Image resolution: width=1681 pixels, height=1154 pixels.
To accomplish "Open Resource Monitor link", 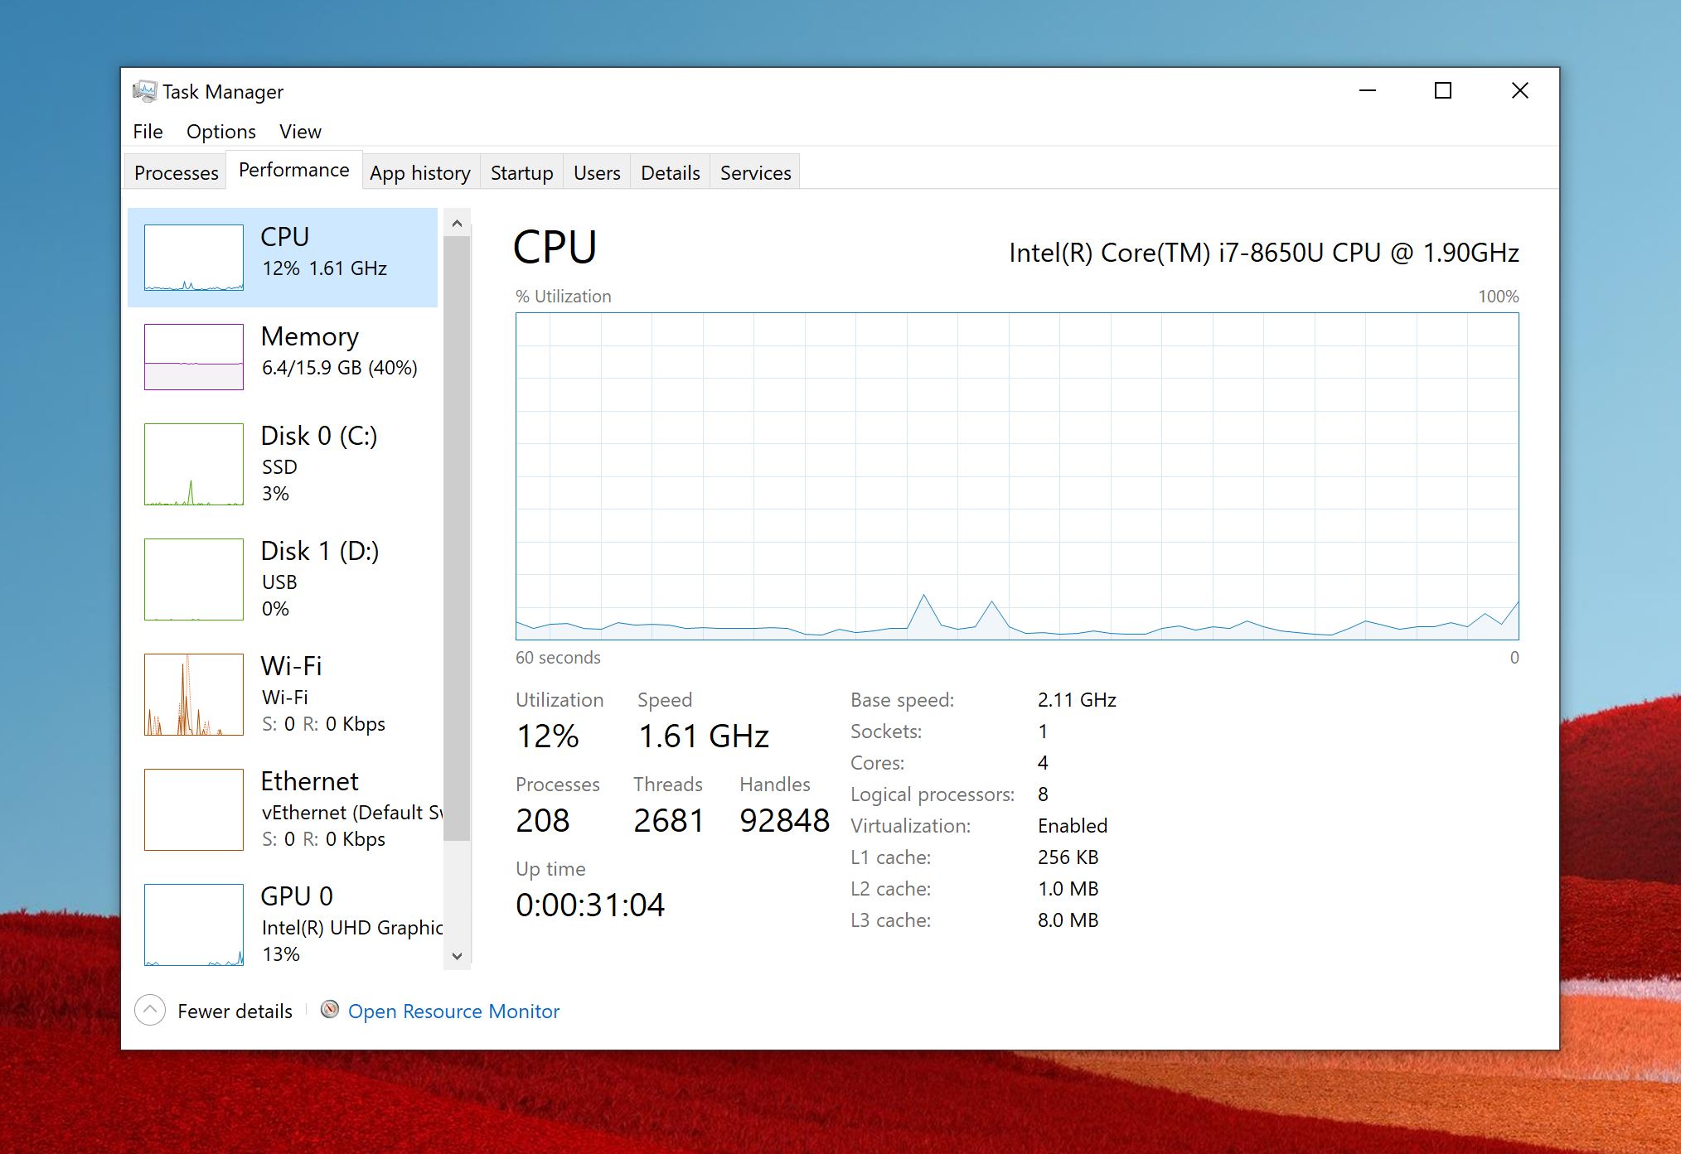I will tap(453, 1011).
